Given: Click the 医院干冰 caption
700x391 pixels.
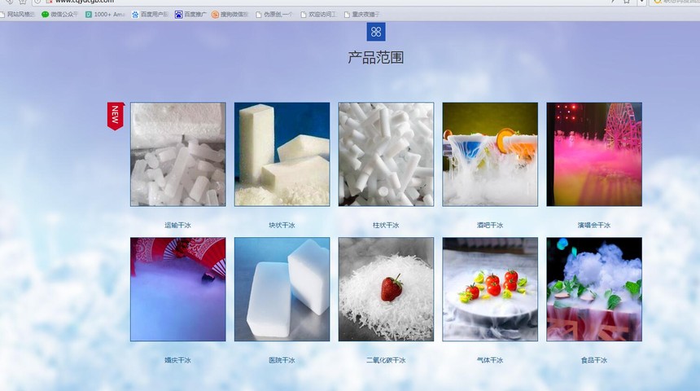Looking at the screenshot, I should 282,360.
